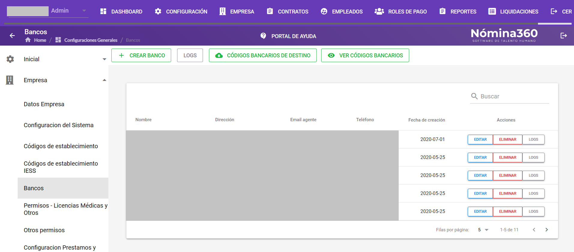Click Ver Códigos Bancarios button
574x252 pixels.
tap(365, 55)
